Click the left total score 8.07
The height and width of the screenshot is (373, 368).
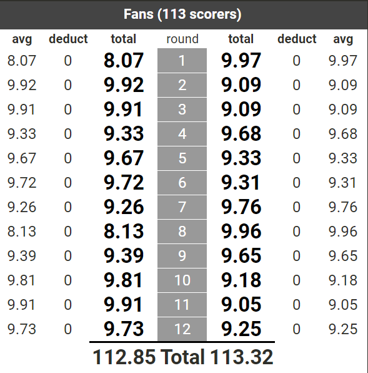pyautogui.click(x=124, y=61)
